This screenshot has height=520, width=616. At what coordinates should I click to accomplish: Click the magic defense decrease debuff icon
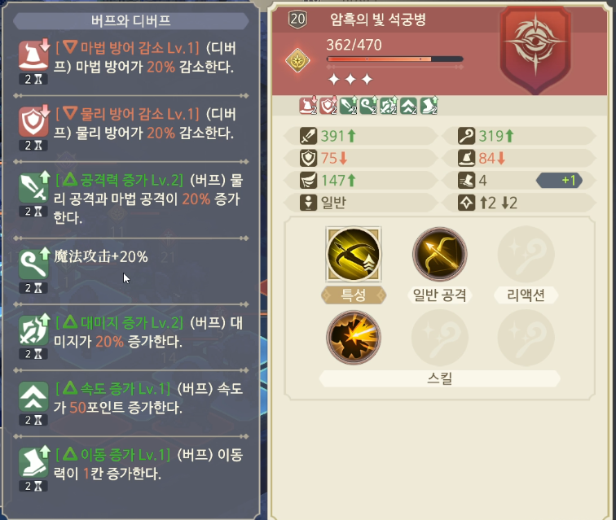(x=33, y=55)
